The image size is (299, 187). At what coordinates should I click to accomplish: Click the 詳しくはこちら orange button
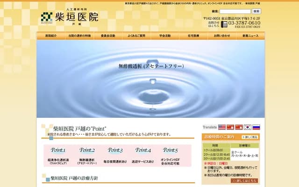244,180
